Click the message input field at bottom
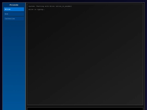Image resolution: width=147 pixels, height=110 pixels. (x=85, y=109)
